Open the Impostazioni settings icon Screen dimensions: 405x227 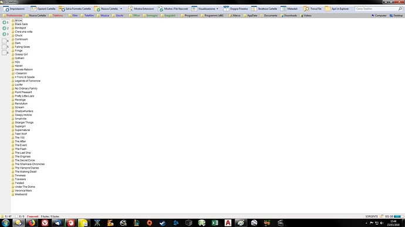pos(6,9)
